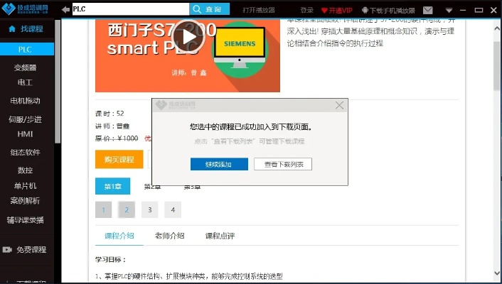Click the home icon next to 找课程
Viewport: 502px width, 284px height.
pos(11,29)
